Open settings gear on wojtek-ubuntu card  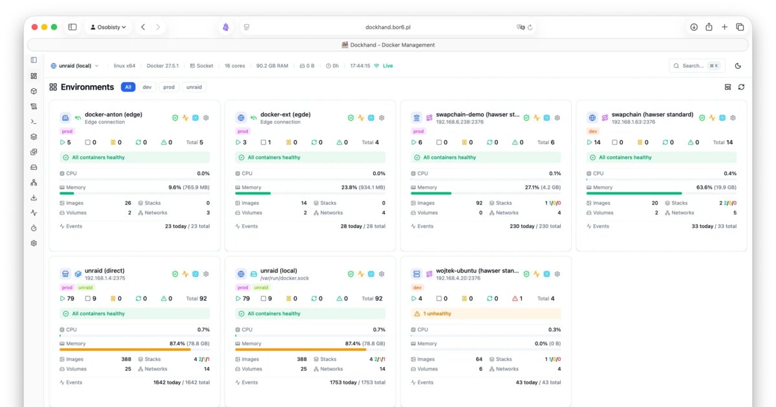pos(557,274)
